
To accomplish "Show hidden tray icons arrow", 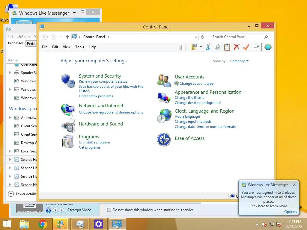I will [257, 224].
